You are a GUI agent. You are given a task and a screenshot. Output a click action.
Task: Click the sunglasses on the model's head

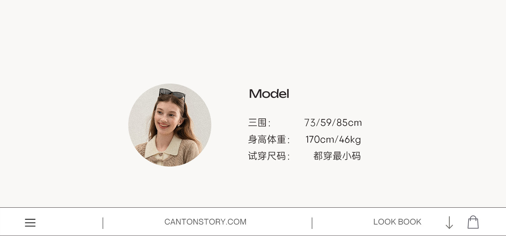point(172,94)
